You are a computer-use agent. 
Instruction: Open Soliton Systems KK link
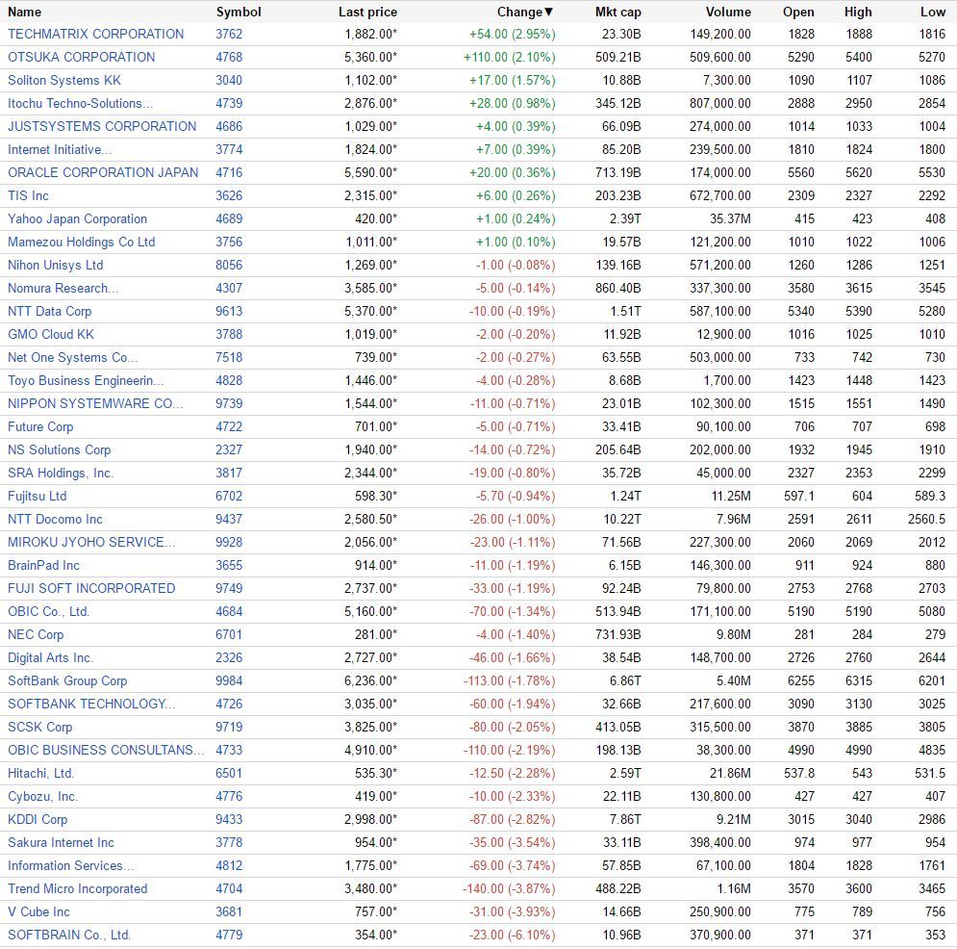64,81
